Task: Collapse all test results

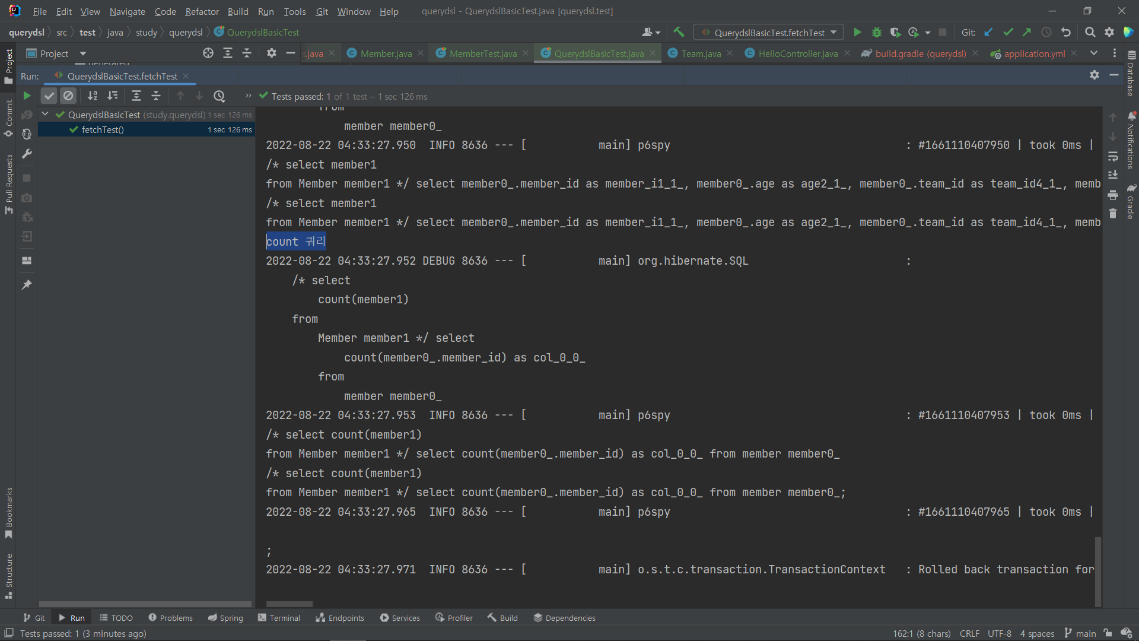Action: tap(156, 96)
